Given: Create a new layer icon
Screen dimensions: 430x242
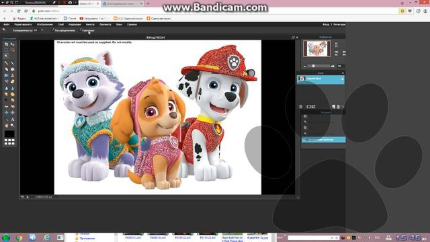Looking at the screenshot, I should tap(334, 106).
